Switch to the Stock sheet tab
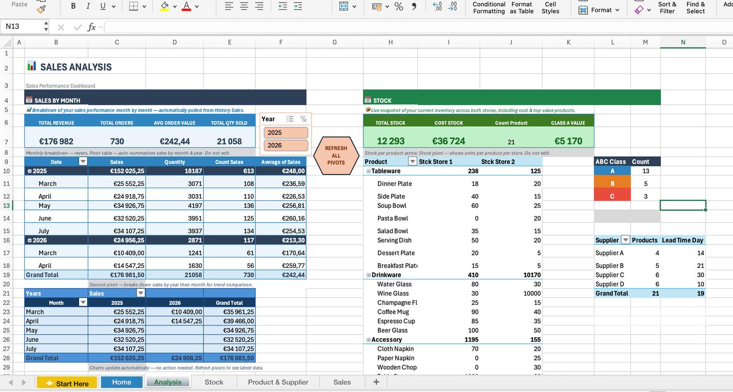Viewport: 733px width, 392px height. pos(214,382)
